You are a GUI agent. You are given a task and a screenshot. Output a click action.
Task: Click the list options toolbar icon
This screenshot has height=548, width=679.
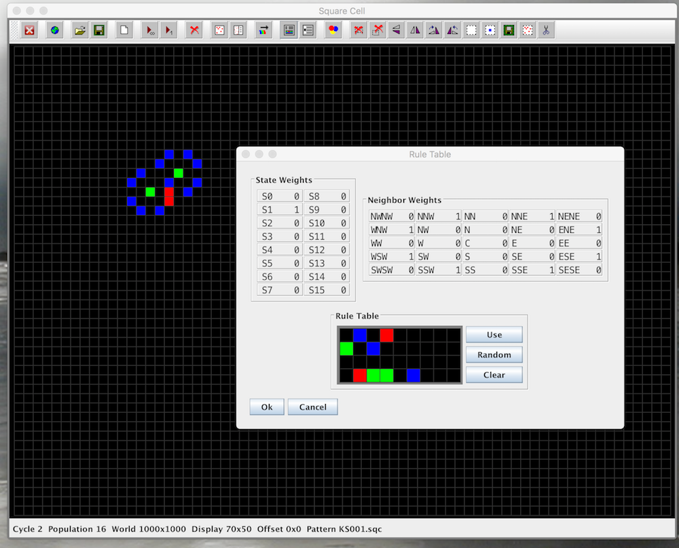pos(308,31)
